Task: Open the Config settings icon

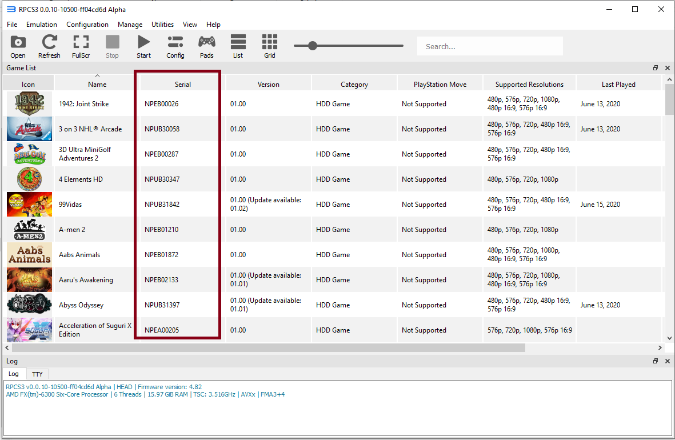Action: (175, 46)
